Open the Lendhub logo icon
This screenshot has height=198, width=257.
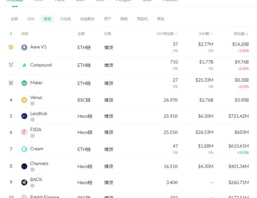tap(24, 116)
